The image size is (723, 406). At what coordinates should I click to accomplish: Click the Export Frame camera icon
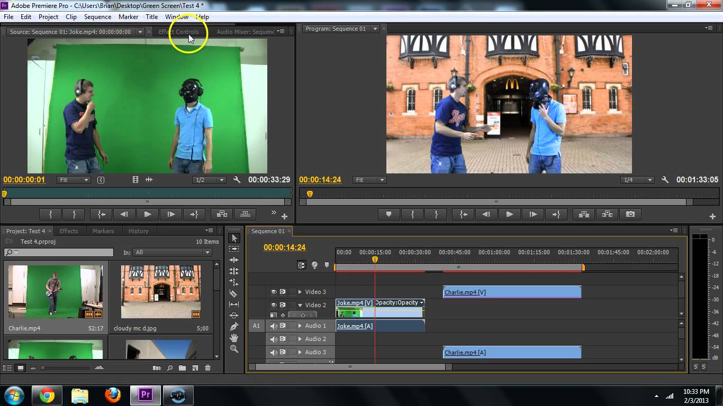tap(630, 214)
